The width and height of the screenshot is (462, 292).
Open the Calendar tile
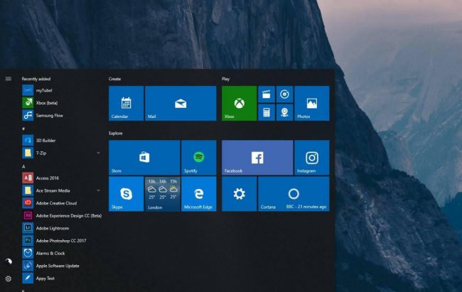coord(126,104)
